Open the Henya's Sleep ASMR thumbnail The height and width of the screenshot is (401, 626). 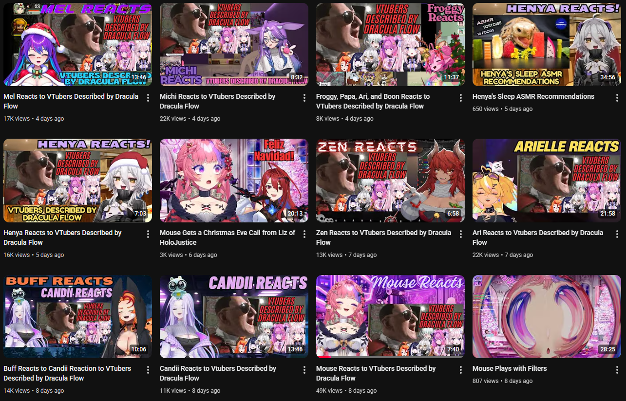(547, 45)
